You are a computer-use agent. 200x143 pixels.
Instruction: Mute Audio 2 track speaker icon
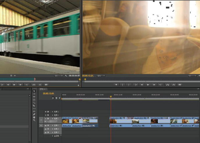[45, 129]
